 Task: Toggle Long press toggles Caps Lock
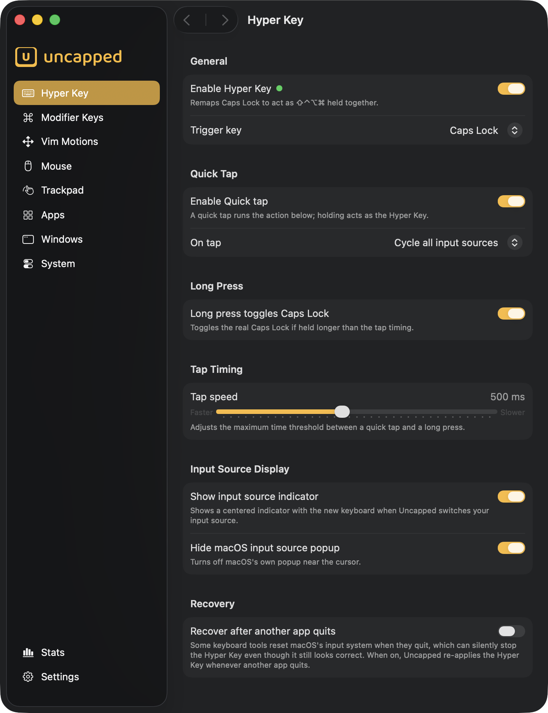click(511, 314)
